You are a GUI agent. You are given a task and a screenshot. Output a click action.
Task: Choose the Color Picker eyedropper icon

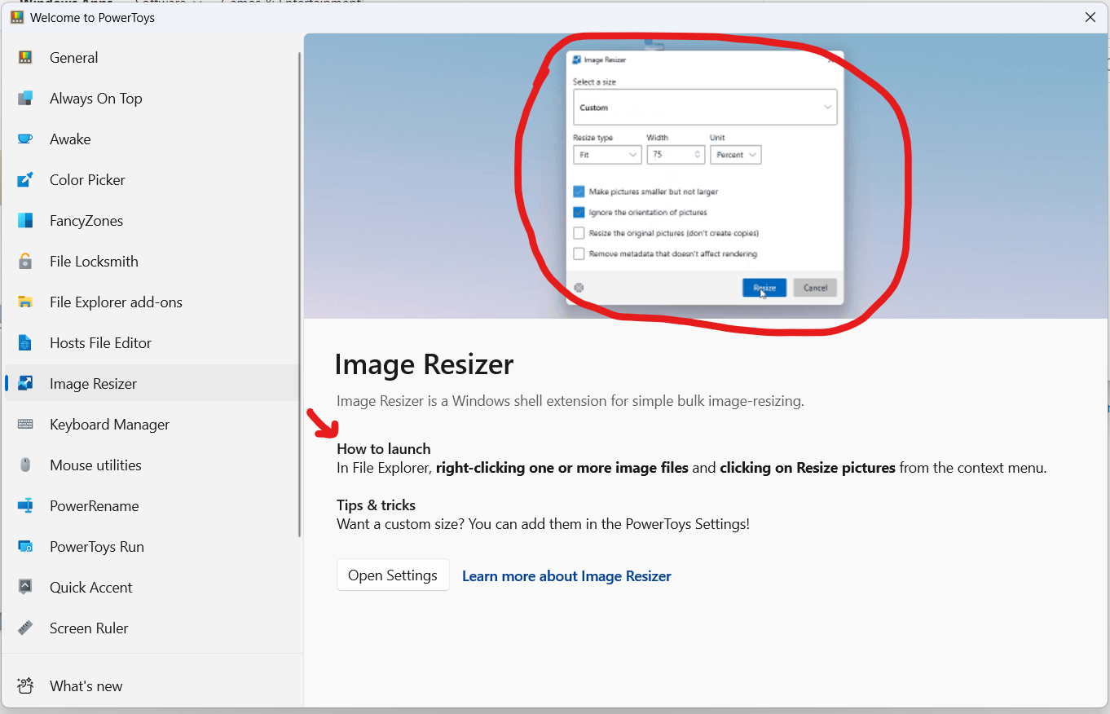pyautogui.click(x=25, y=180)
